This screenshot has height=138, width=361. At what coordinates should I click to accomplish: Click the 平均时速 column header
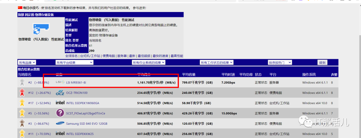228,74
